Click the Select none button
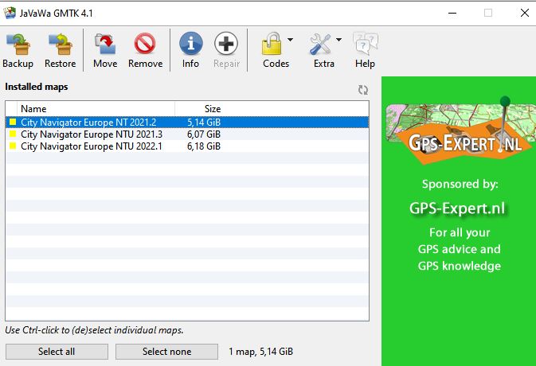The width and height of the screenshot is (536, 366). point(166,352)
